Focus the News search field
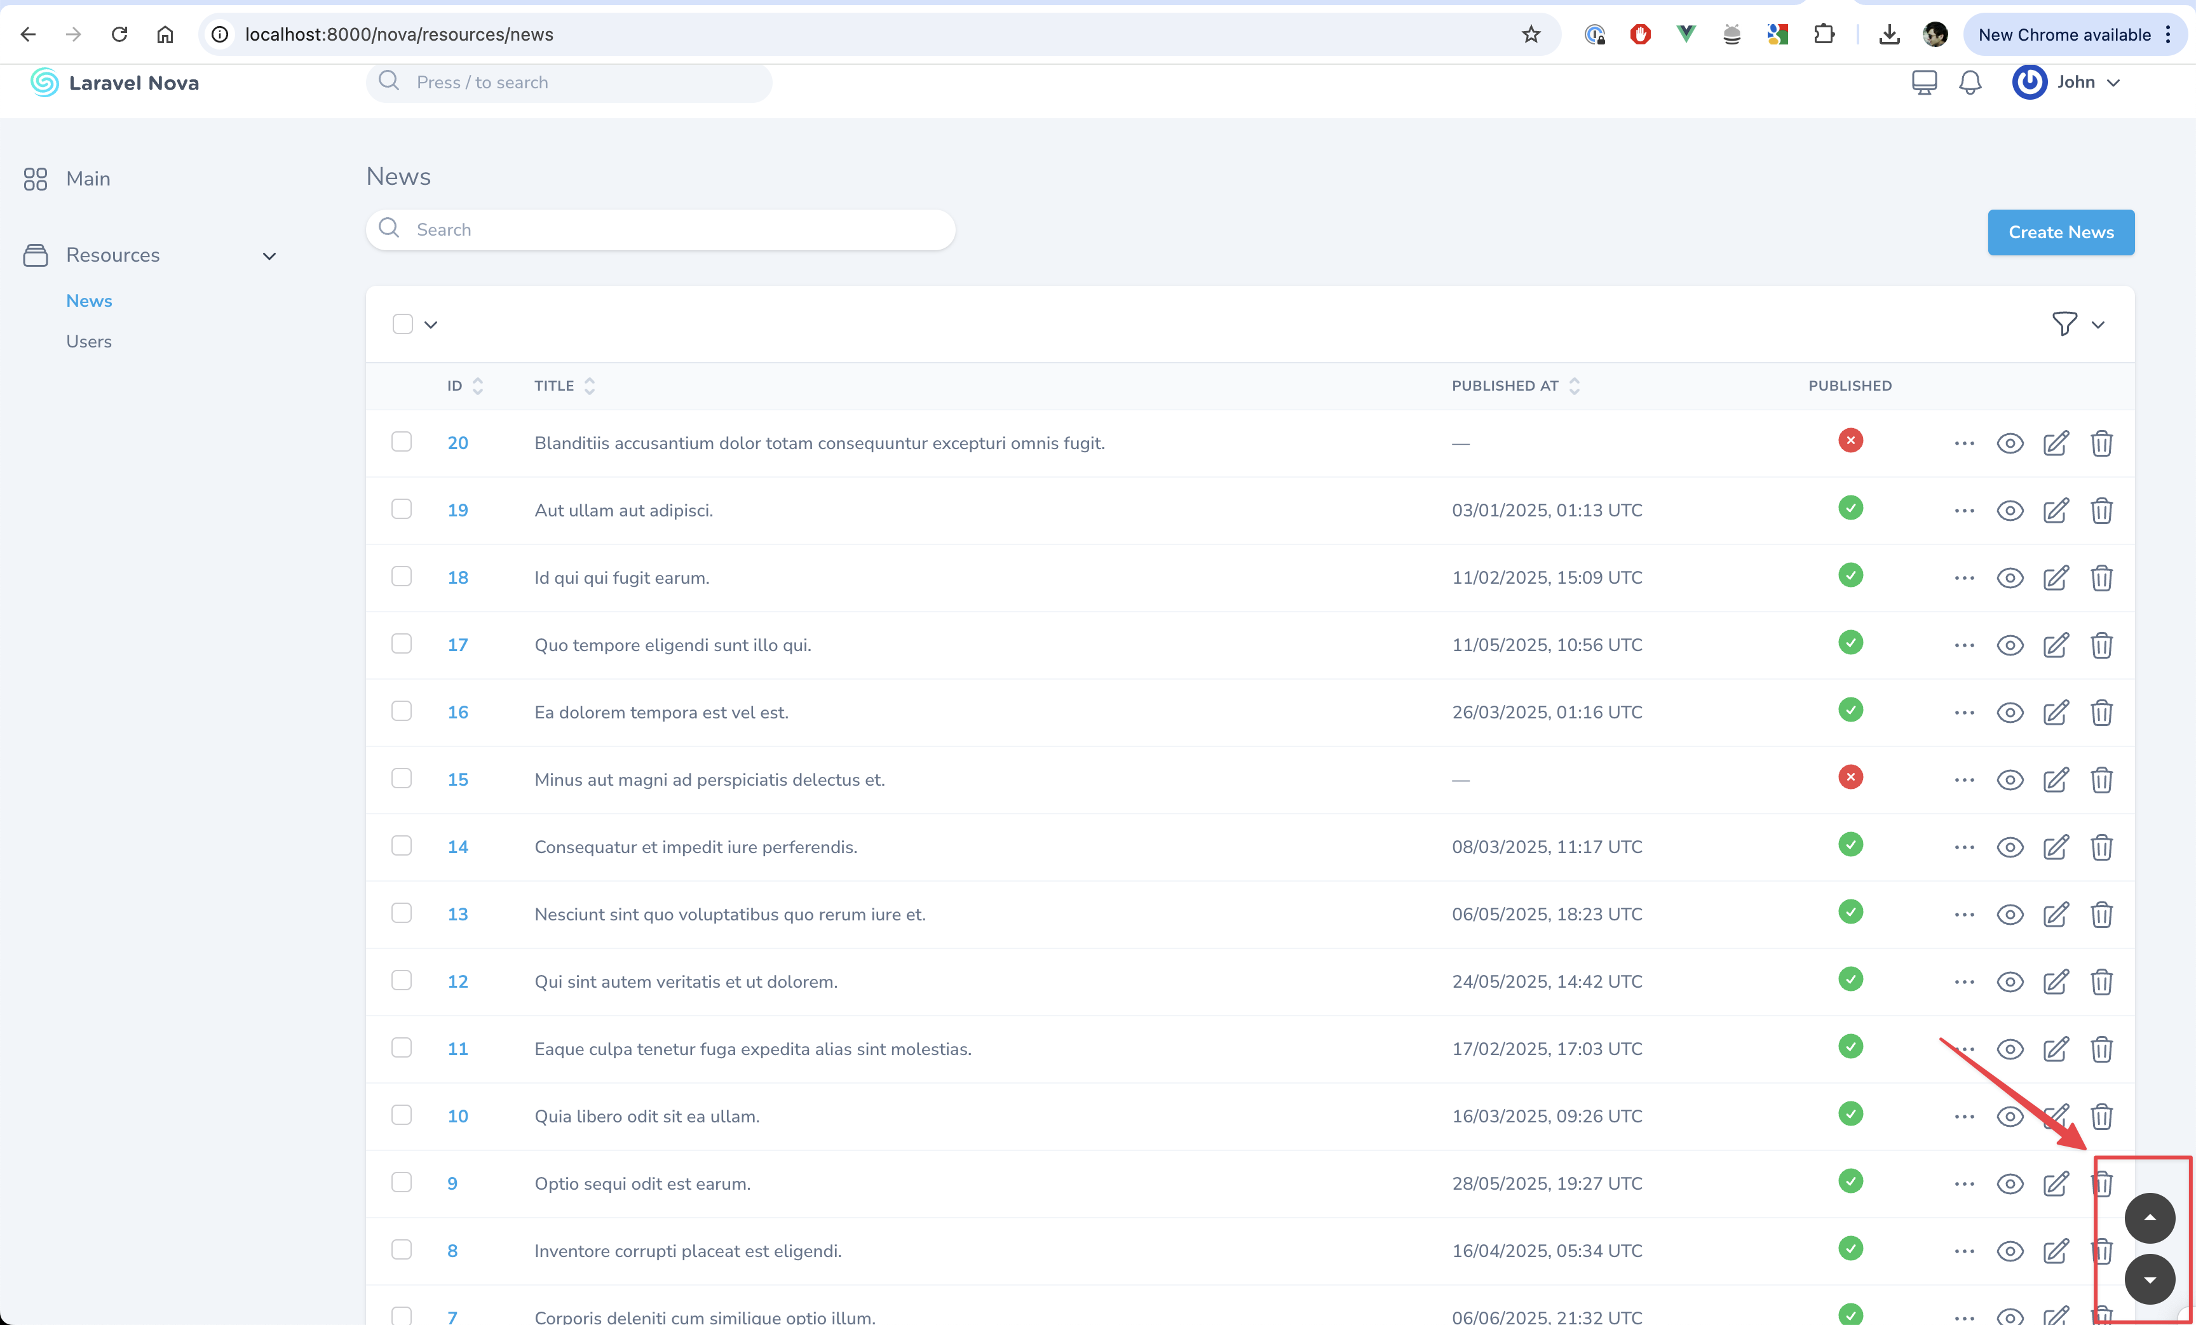 tap(660, 230)
